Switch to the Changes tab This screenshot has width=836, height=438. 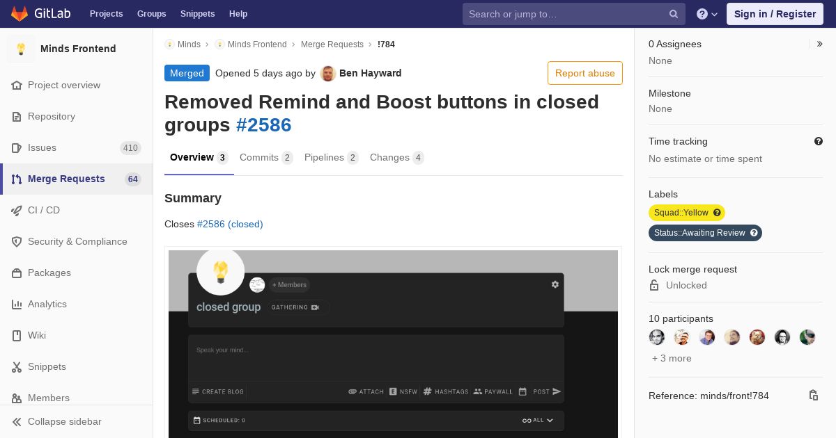pos(396,158)
